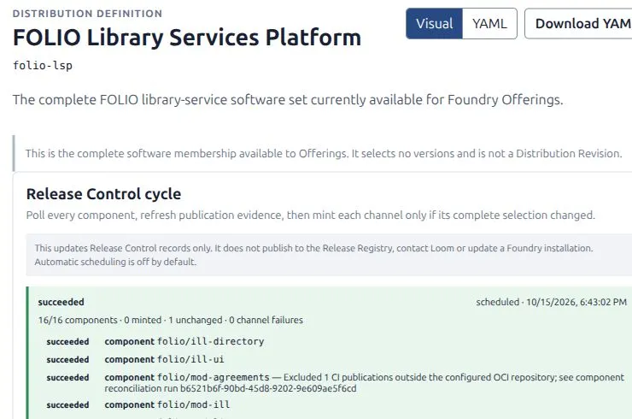Screen dimensions: 632x419
Task: Click the 16/16 components summary line
Action: coord(171,320)
